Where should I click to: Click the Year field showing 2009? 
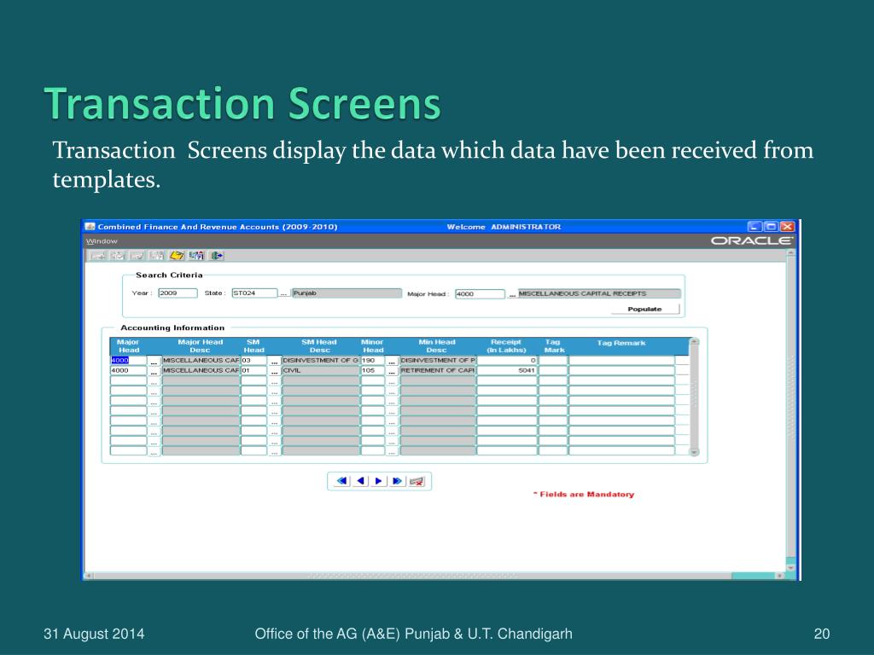tap(178, 293)
